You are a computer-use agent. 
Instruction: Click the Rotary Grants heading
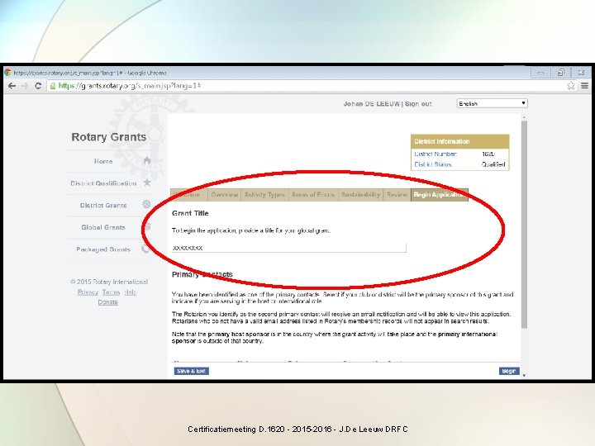(x=109, y=137)
